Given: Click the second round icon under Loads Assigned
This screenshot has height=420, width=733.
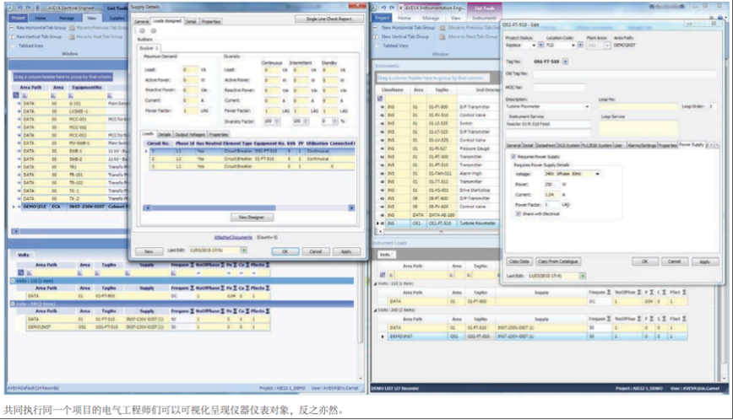Looking at the screenshot, I should (x=153, y=31).
